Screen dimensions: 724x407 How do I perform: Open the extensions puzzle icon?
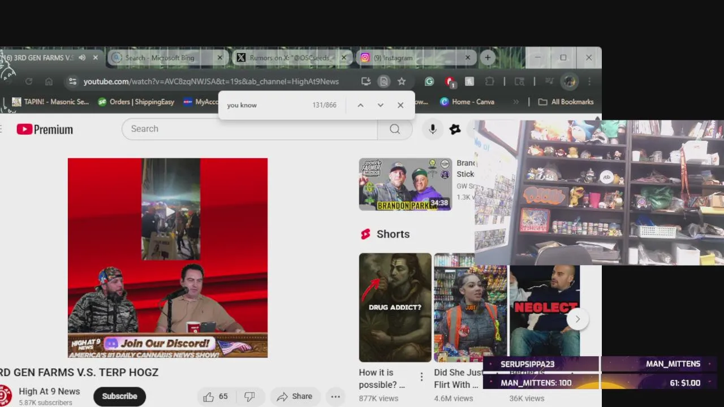tap(490, 81)
